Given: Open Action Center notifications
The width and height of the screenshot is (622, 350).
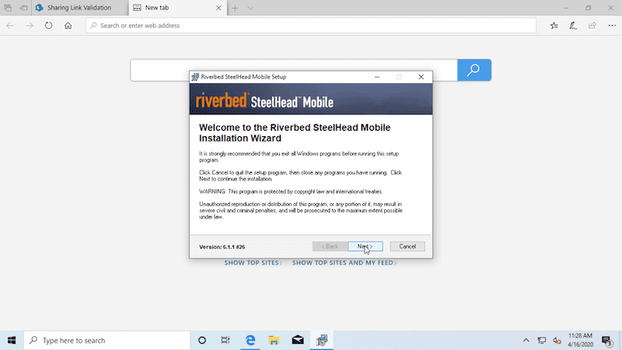Looking at the screenshot, I should 606,340.
